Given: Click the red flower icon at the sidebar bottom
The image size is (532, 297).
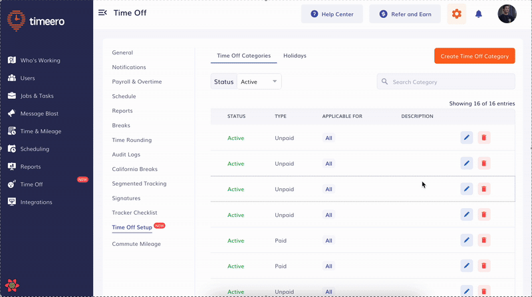Looking at the screenshot, I should (12, 285).
